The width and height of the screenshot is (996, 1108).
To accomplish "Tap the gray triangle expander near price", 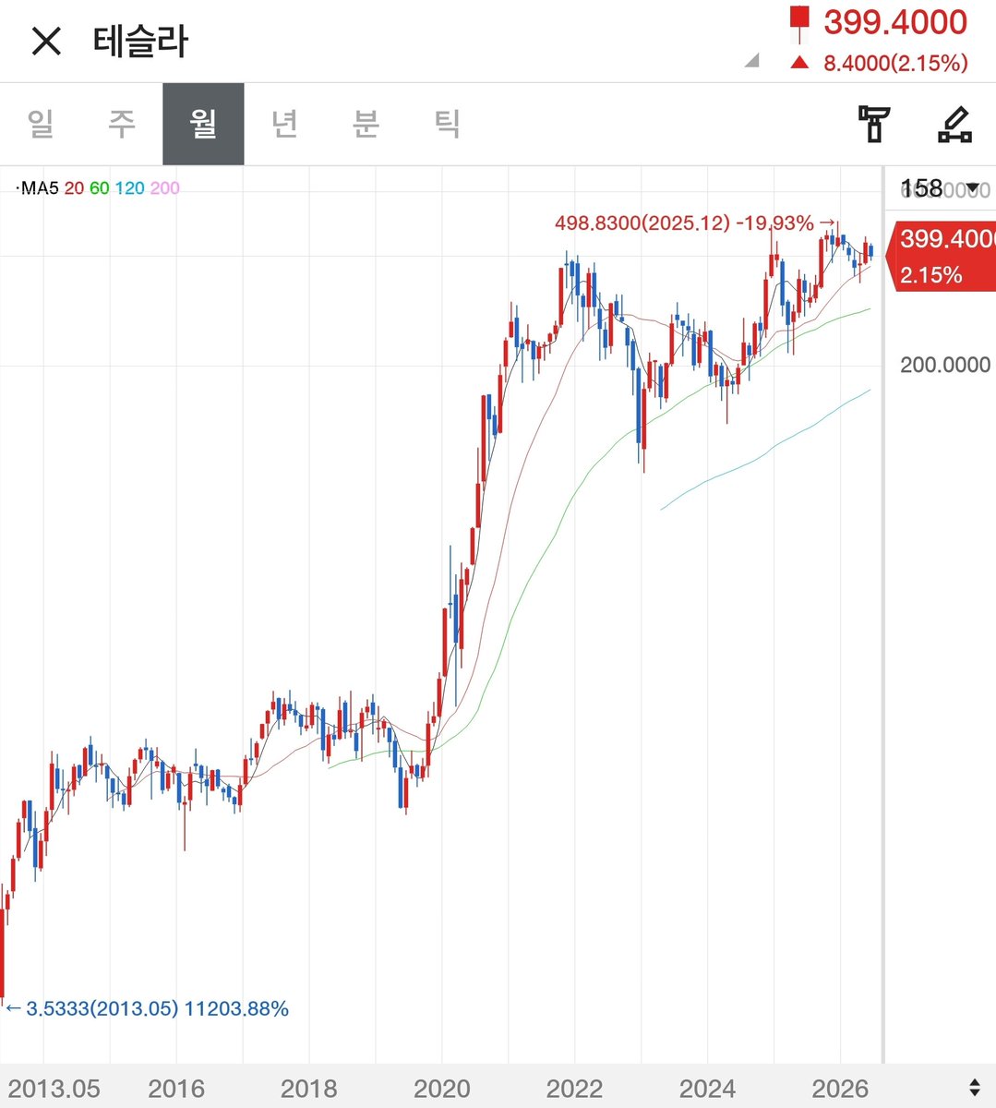I will coord(751,61).
